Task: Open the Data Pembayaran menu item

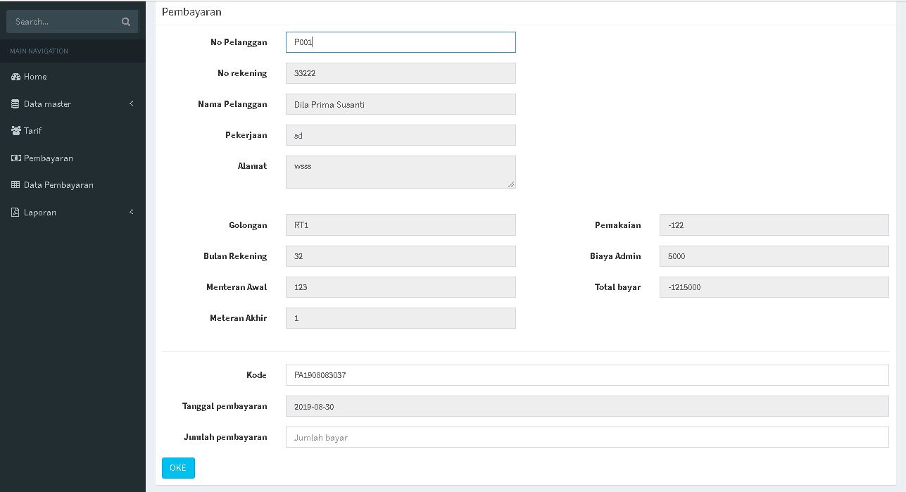Action: point(60,184)
